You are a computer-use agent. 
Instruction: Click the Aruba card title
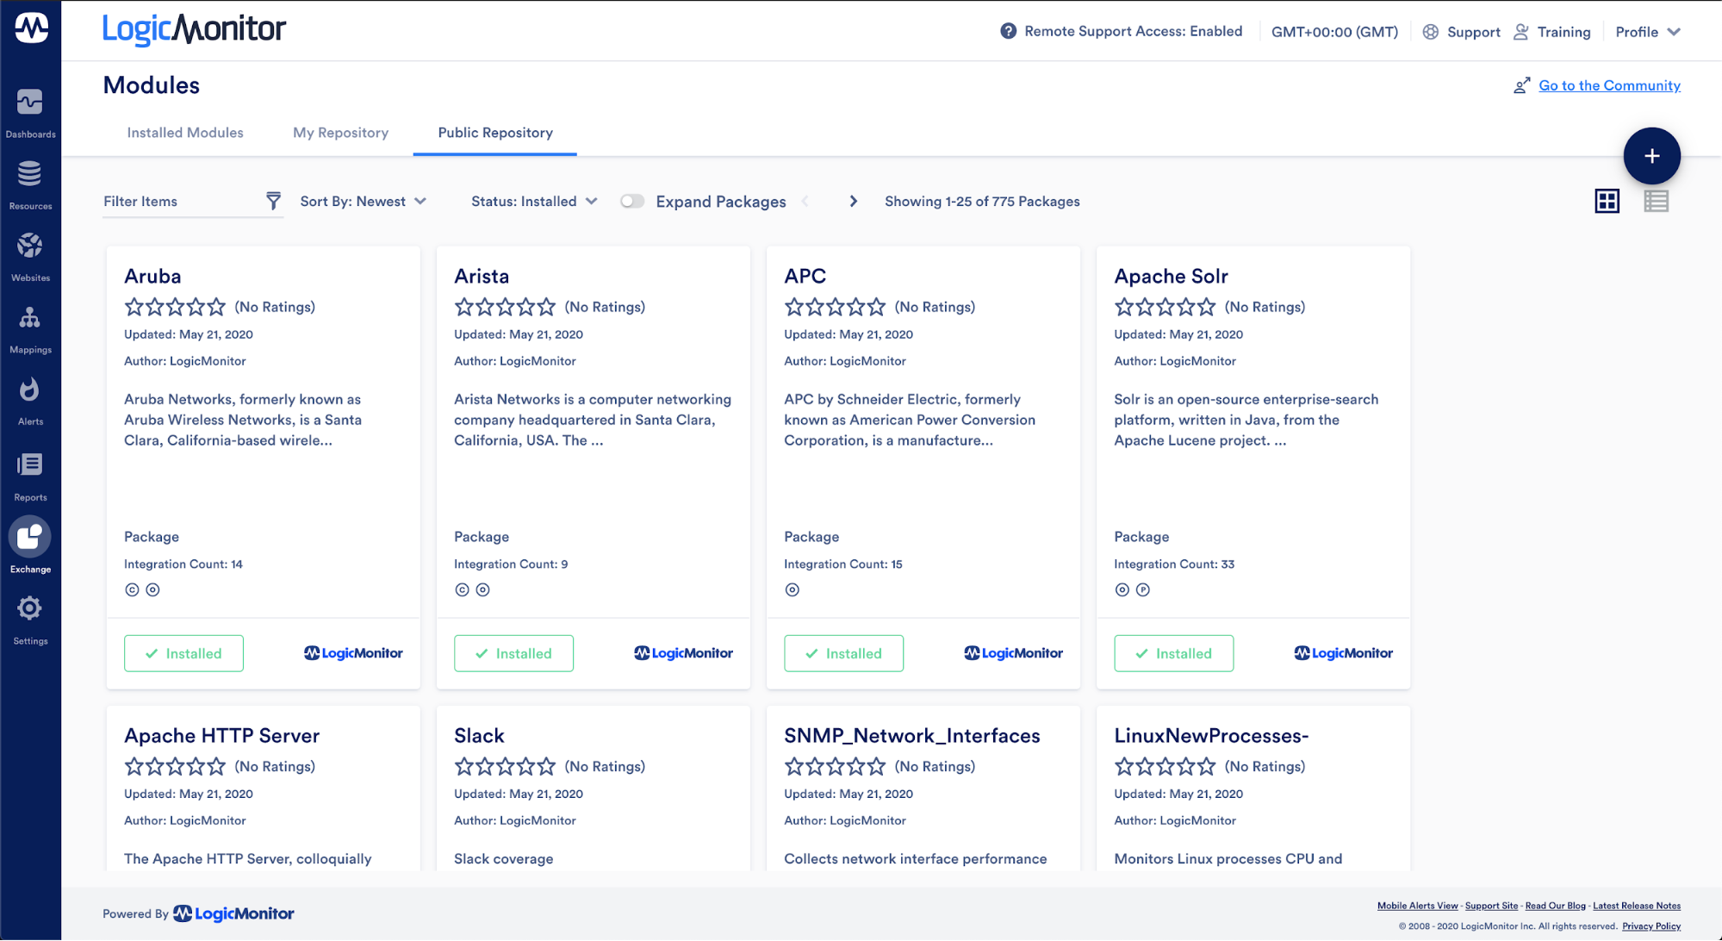click(152, 276)
